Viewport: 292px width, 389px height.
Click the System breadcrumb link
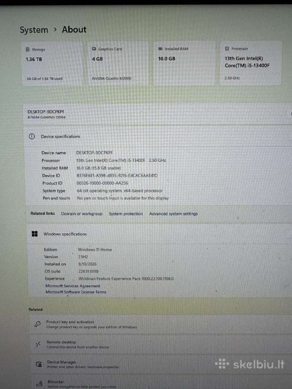[34, 30]
